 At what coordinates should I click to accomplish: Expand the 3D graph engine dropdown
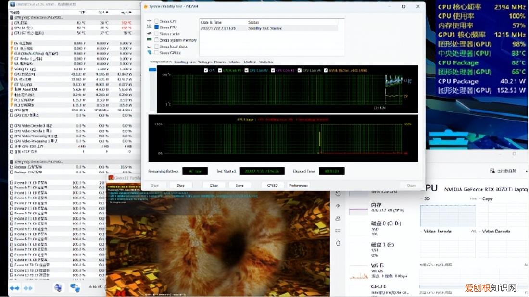(426, 198)
